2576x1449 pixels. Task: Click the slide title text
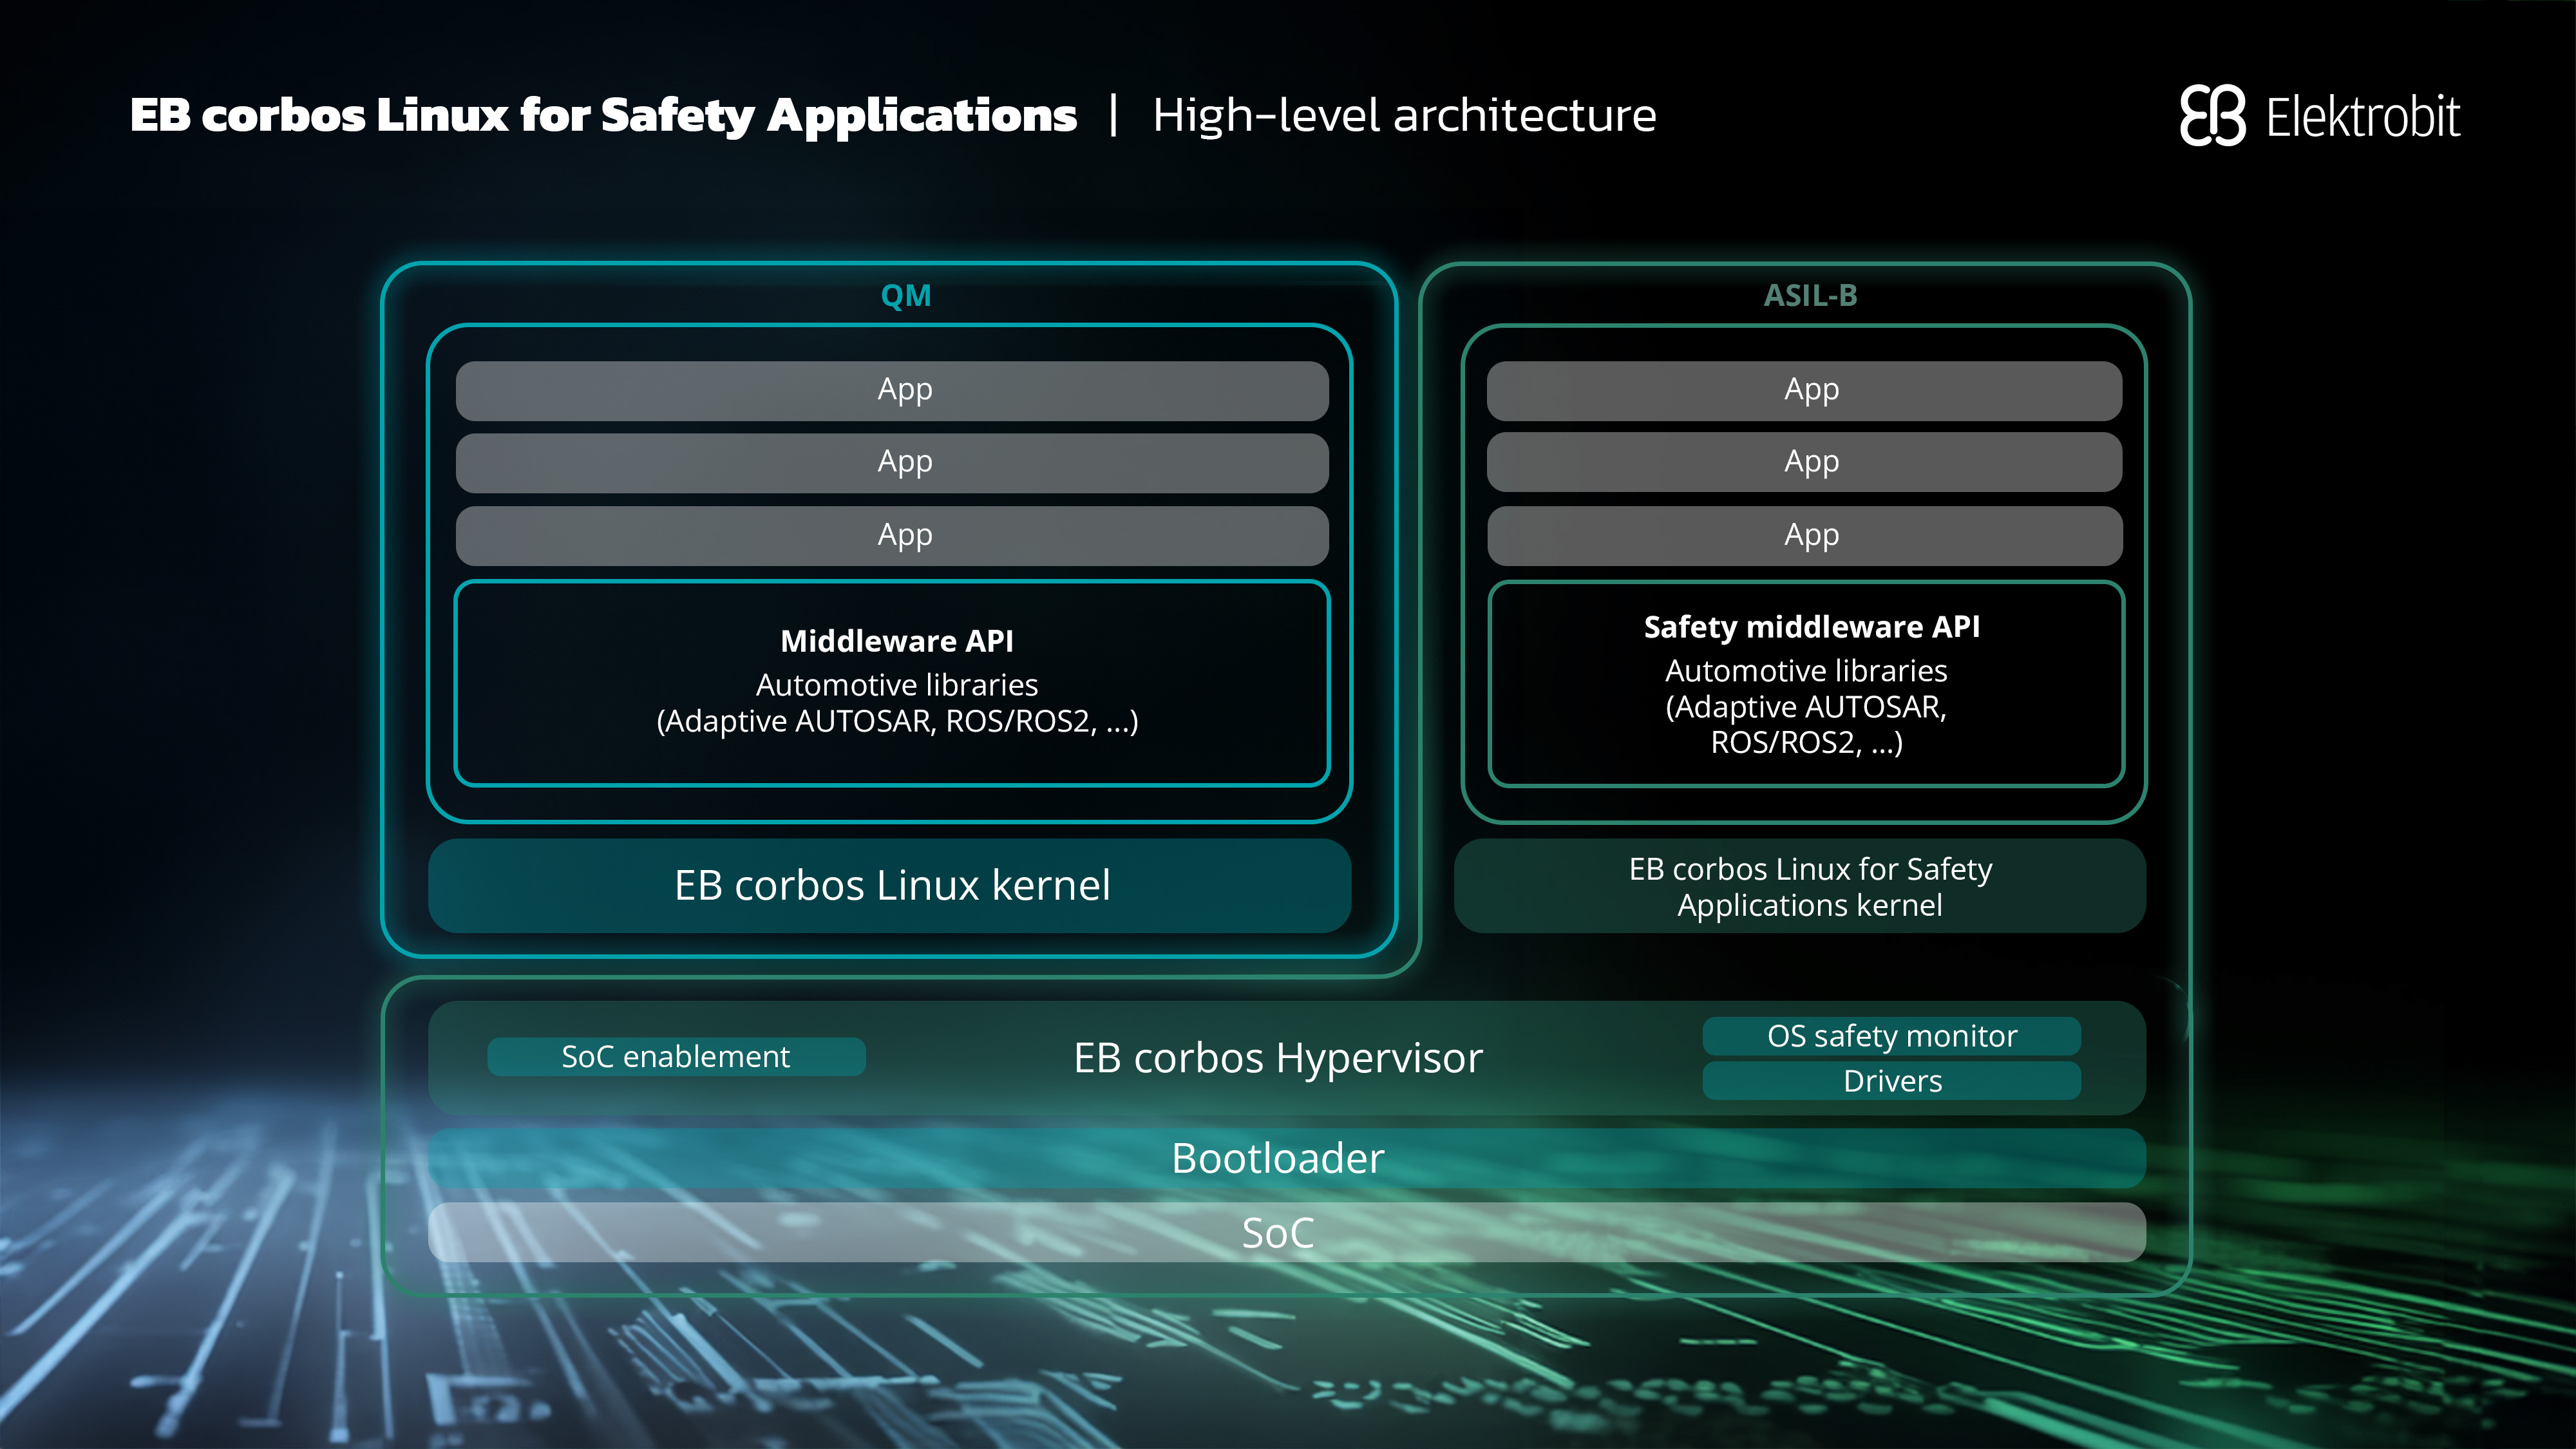603,116
